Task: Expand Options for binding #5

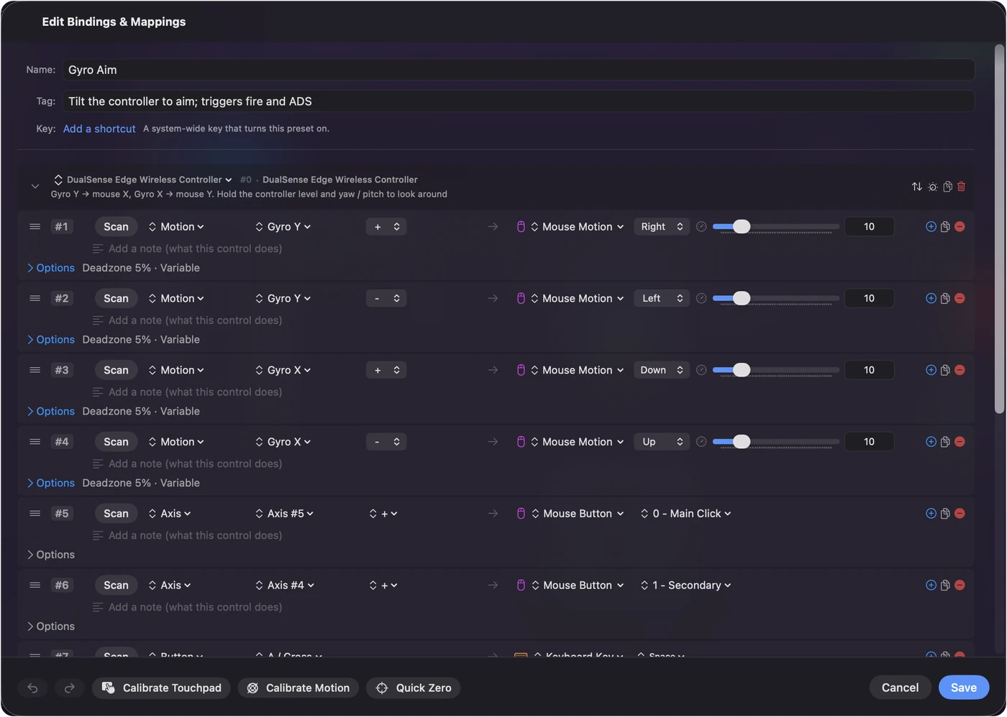Action: pos(51,555)
